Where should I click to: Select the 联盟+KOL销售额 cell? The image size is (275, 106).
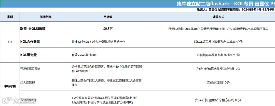pos(45,29)
